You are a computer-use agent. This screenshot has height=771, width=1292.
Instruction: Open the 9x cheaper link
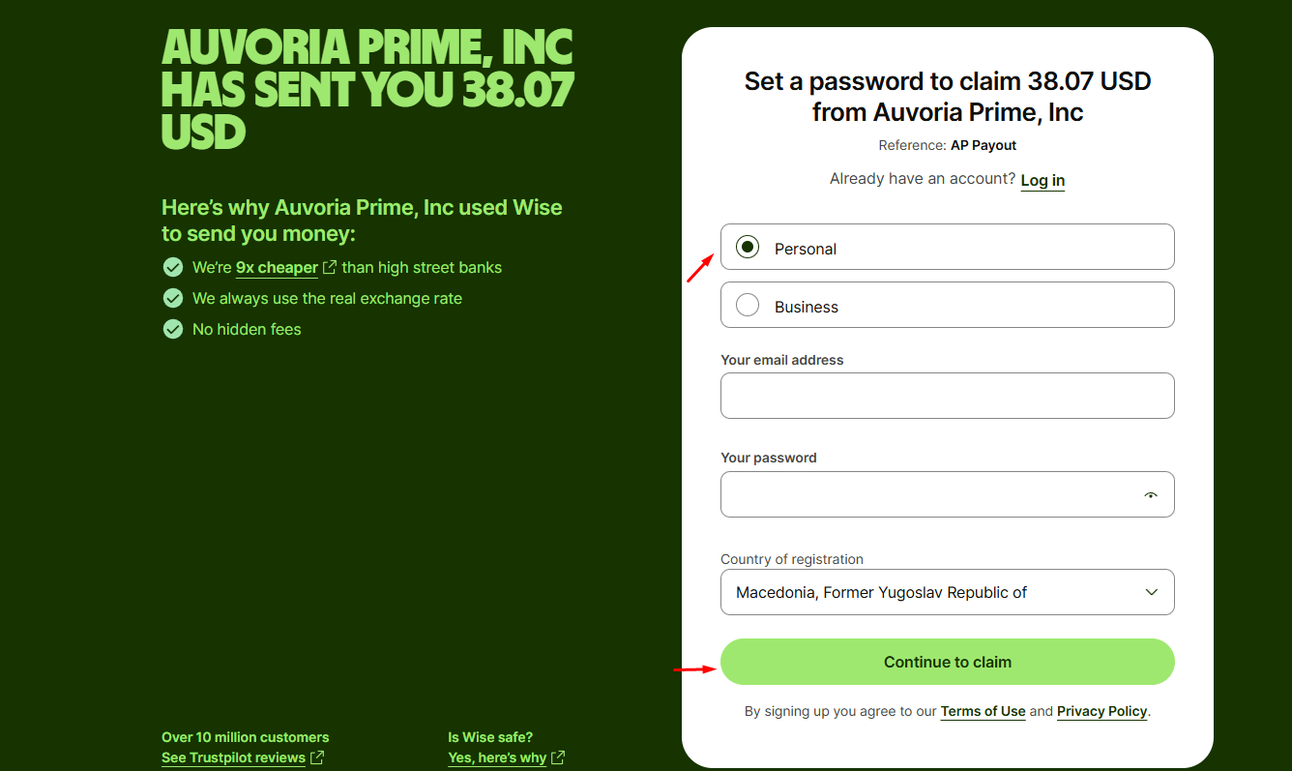pyautogui.click(x=277, y=268)
